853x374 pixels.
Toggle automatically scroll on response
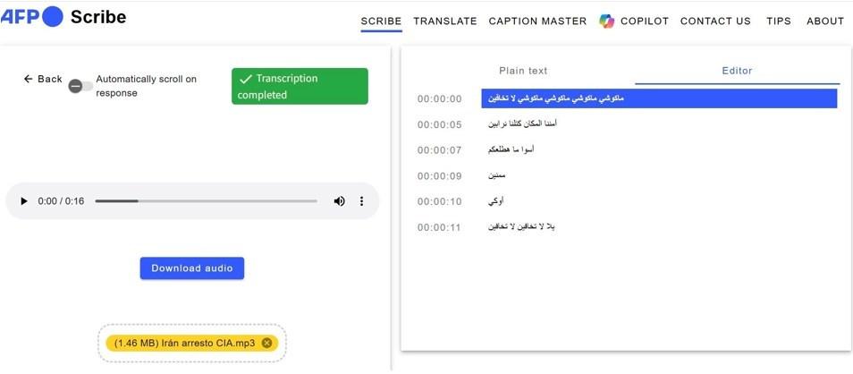click(80, 86)
